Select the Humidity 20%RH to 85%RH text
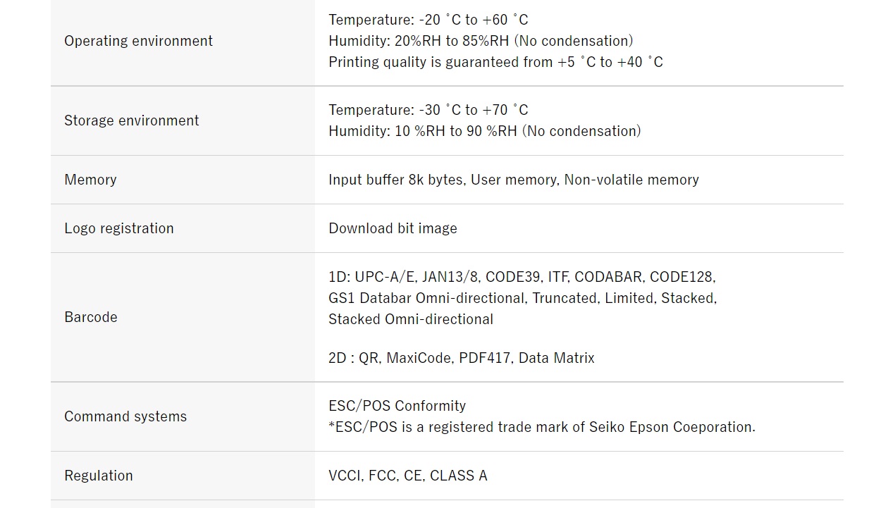 point(481,41)
